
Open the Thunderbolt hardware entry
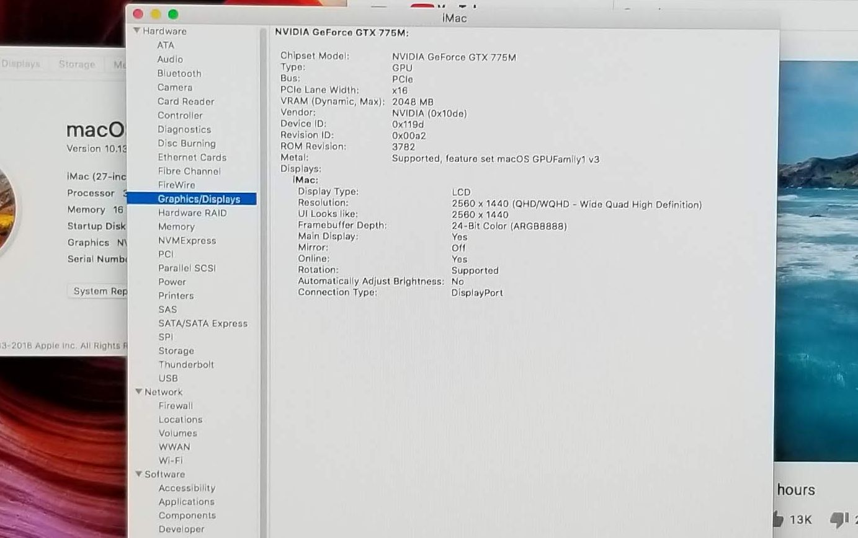coord(185,364)
